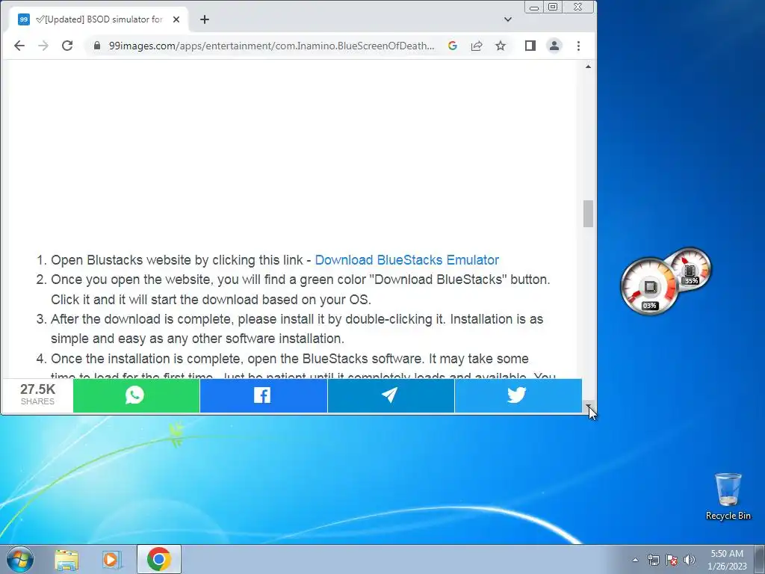Open Chrome three-dot menu
Image resolution: width=765 pixels, height=574 pixels.
[x=579, y=46]
